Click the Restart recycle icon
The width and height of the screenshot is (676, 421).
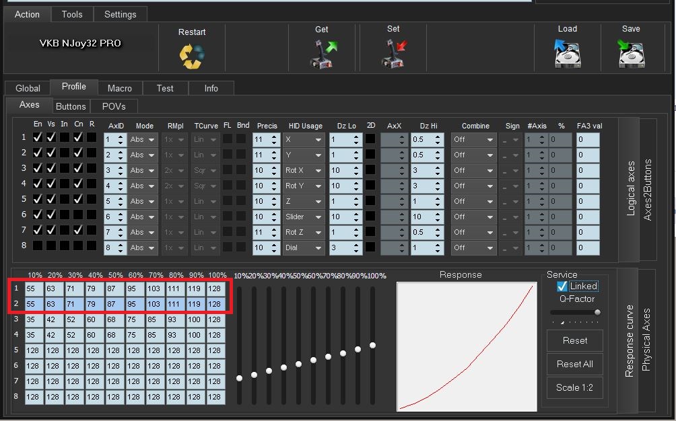(192, 56)
